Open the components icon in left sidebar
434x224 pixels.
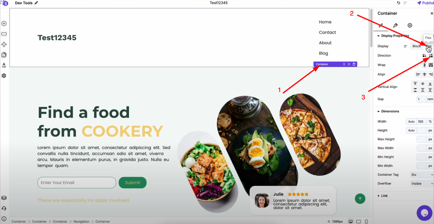[x=4, y=44]
